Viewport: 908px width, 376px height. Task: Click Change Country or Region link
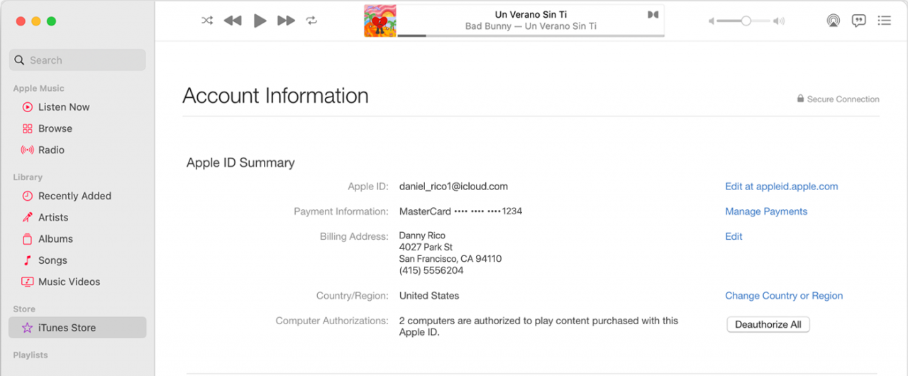click(x=784, y=296)
